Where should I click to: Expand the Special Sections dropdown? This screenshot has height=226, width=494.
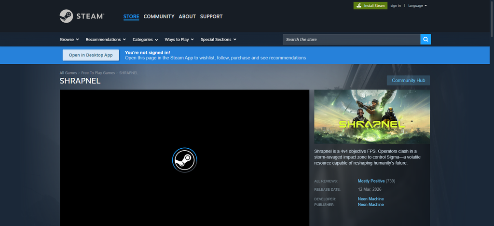point(219,40)
